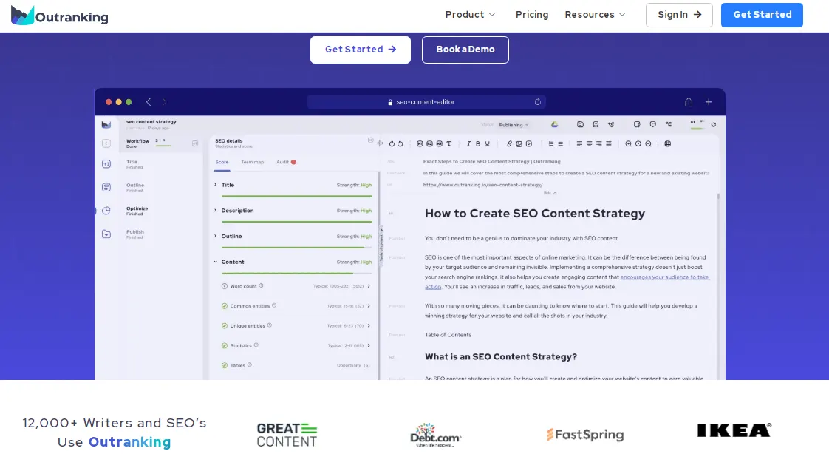Screen dimensions: 829x468
Task: Expand the Title score section
Action: (x=215, y=185)
